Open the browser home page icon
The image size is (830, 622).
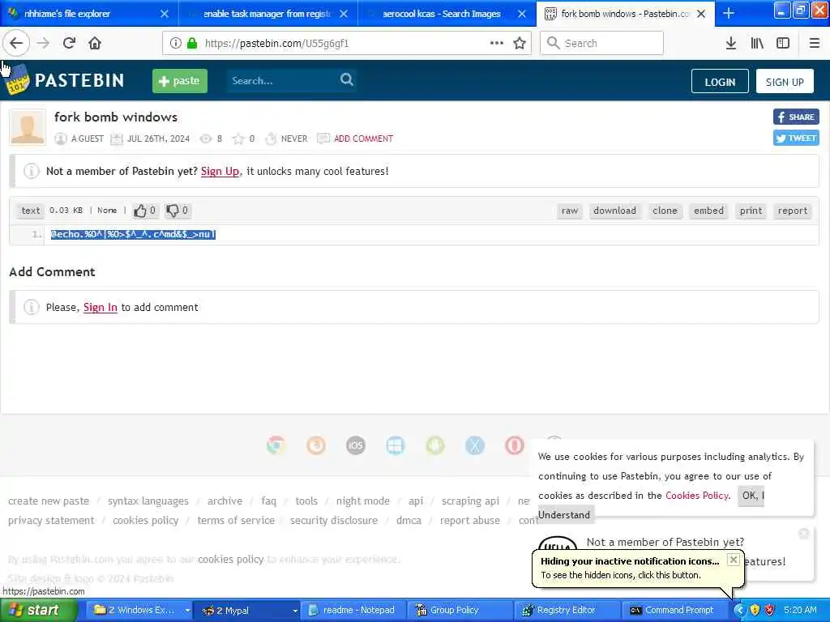click(95, 44)
